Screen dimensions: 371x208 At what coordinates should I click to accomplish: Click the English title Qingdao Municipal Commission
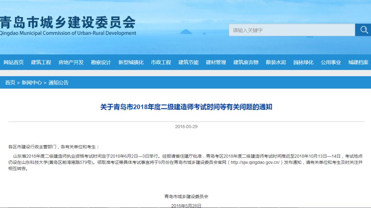coord(68,33)
